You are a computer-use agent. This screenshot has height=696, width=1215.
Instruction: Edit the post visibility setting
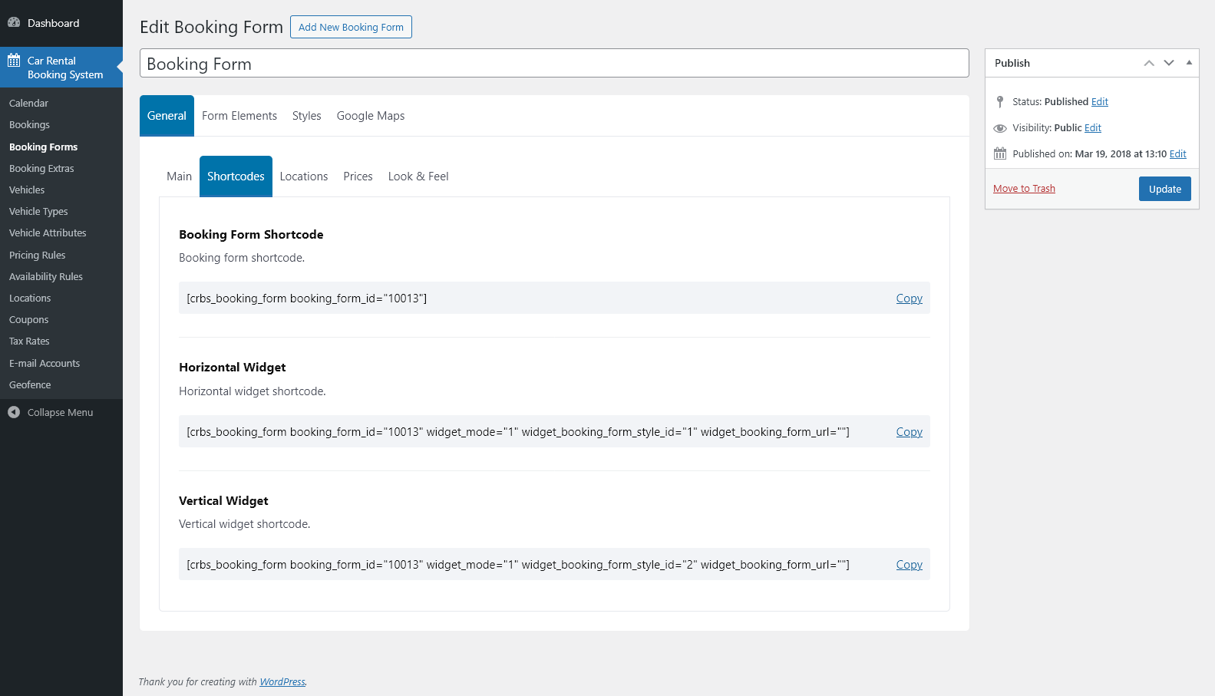pos(1092,128)
